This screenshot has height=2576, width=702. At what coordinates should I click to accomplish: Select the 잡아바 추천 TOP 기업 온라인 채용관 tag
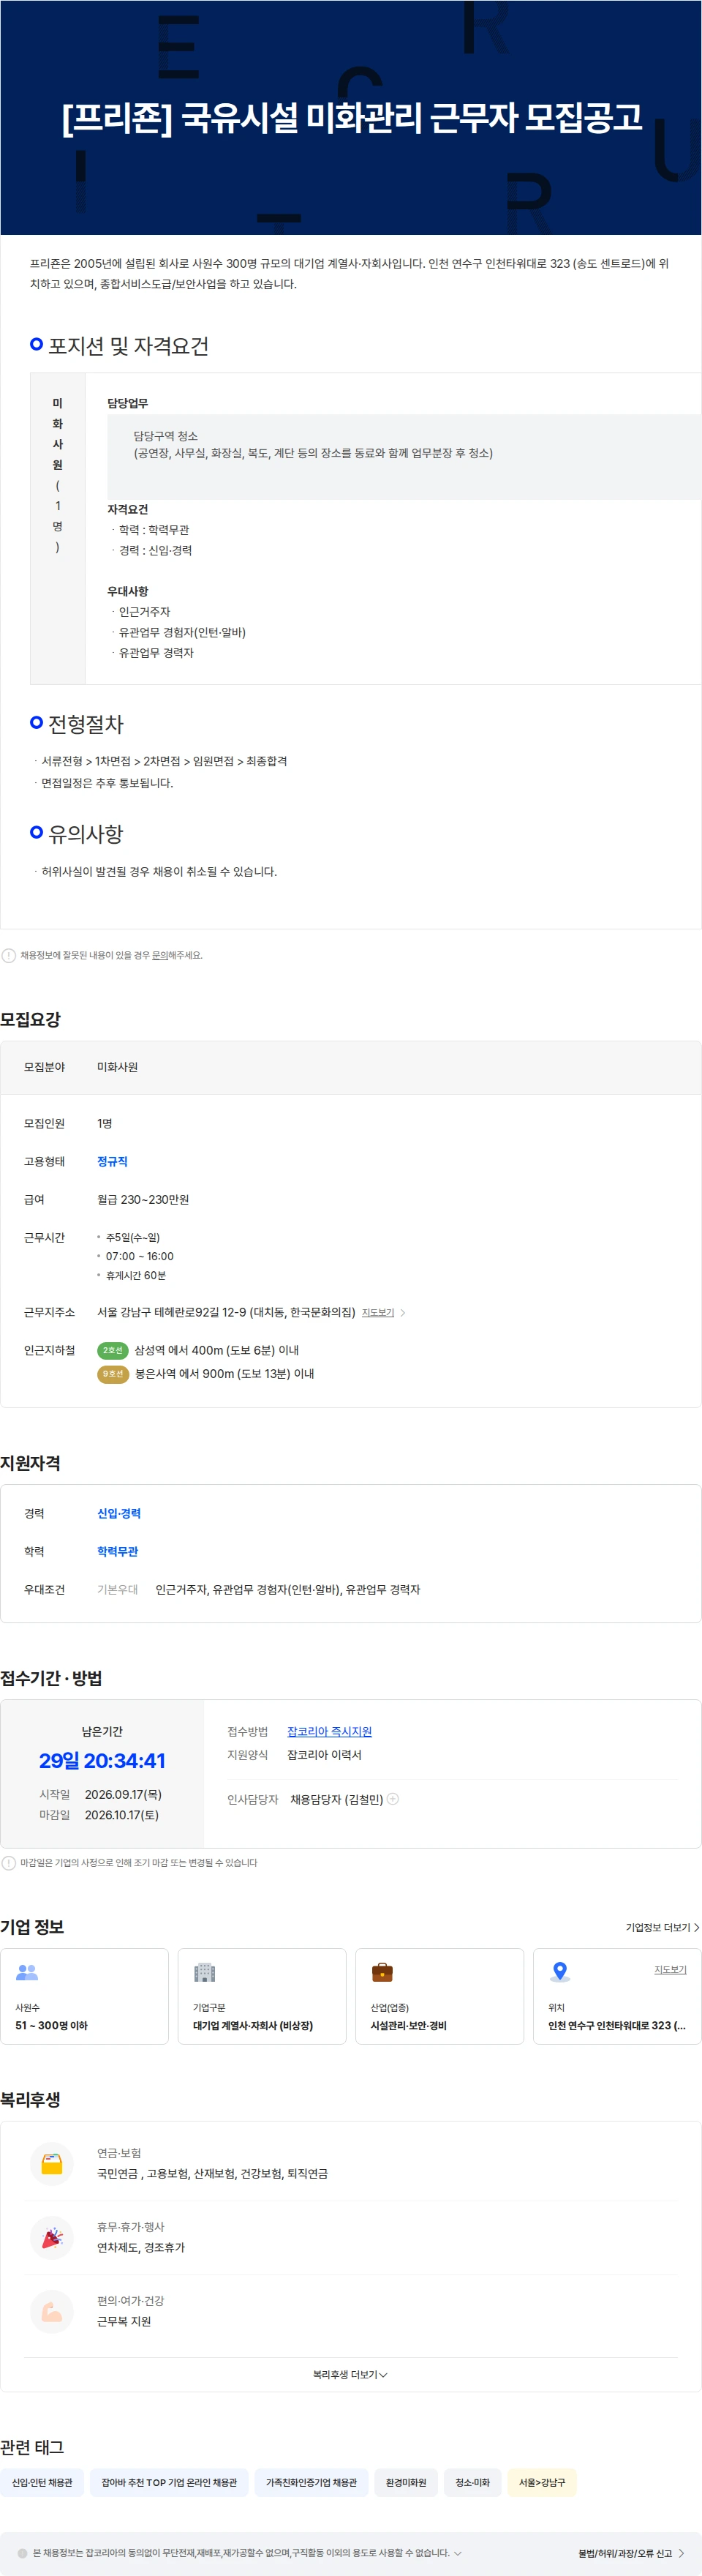pyautogui.click(x=169, y=2482)
